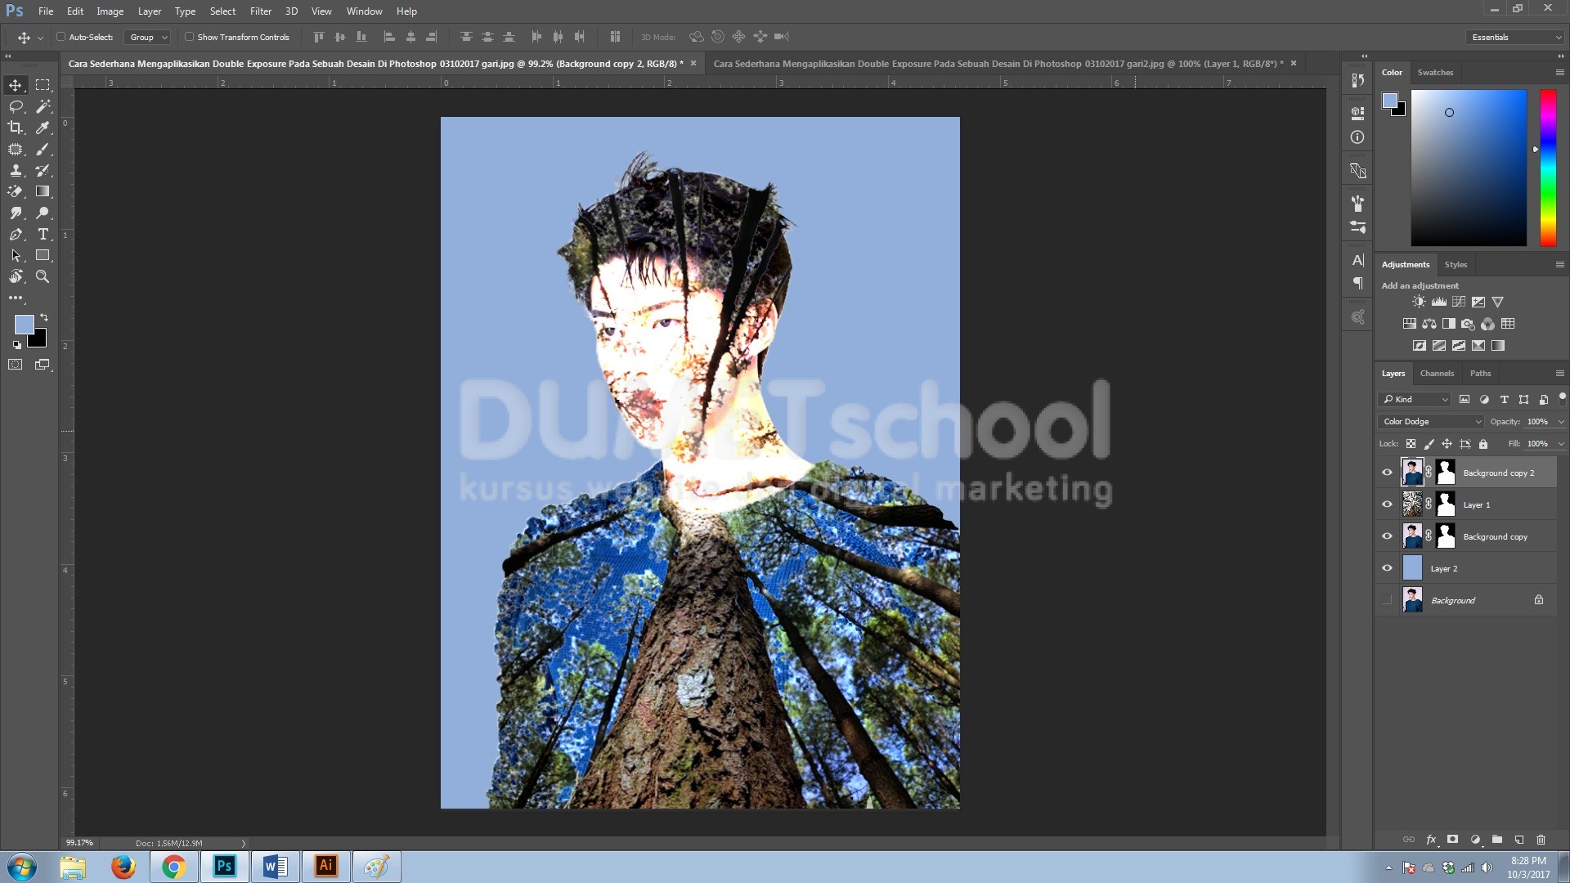This screenshot has width=1570, height=883.
Task: Select the Brush tool in toolbar
Action: 43,148
